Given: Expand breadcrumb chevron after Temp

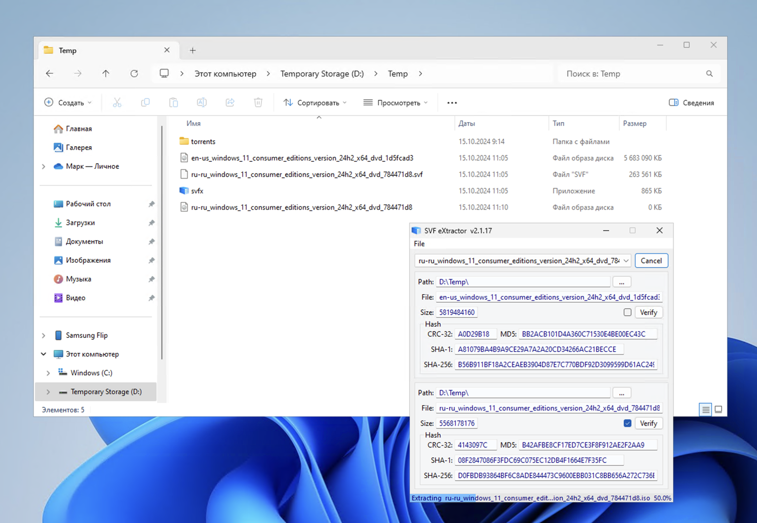Looking at the screenshot, I should tap(420, 74).
